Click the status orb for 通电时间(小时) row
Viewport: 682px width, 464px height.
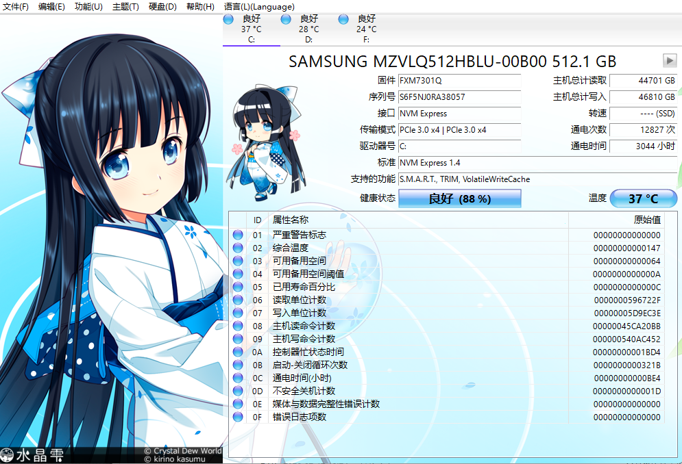(238, 378)
